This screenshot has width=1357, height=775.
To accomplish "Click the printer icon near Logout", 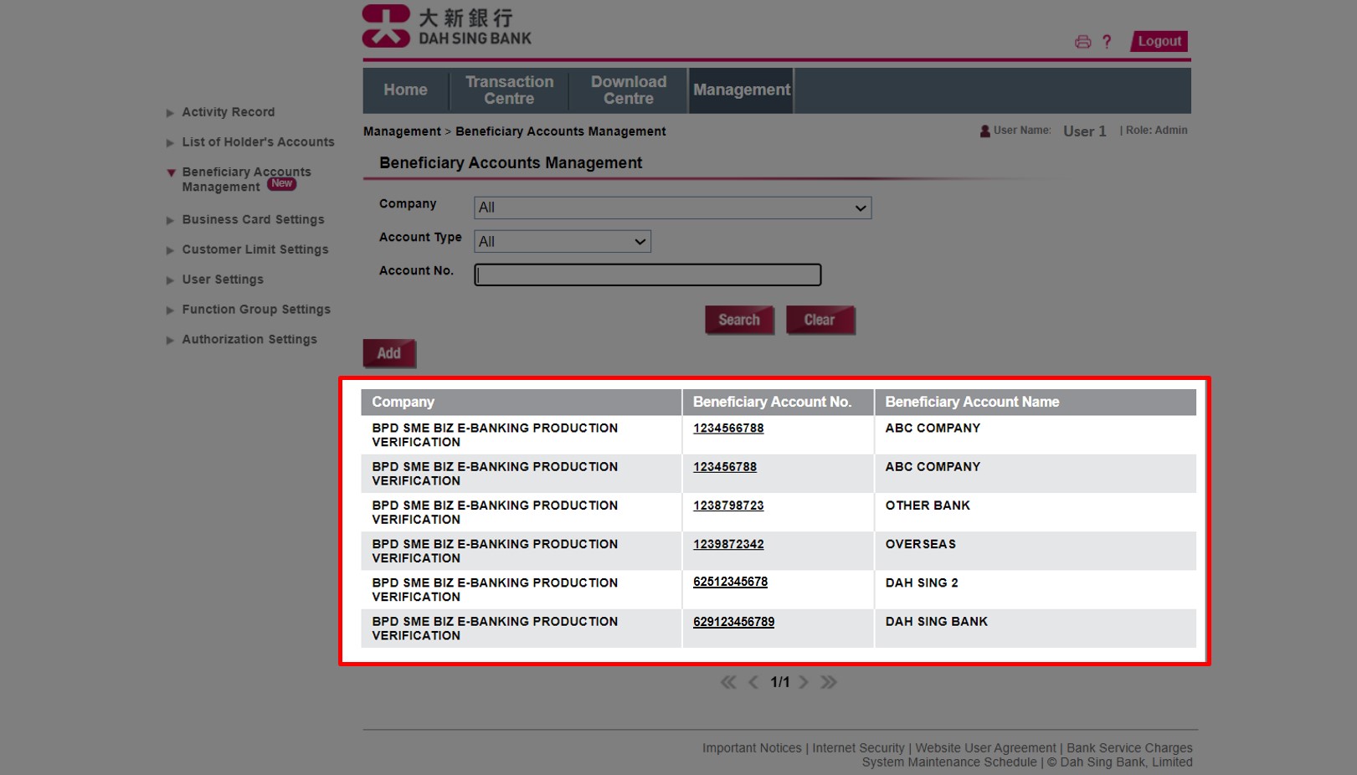I will tap(1082, 42).
